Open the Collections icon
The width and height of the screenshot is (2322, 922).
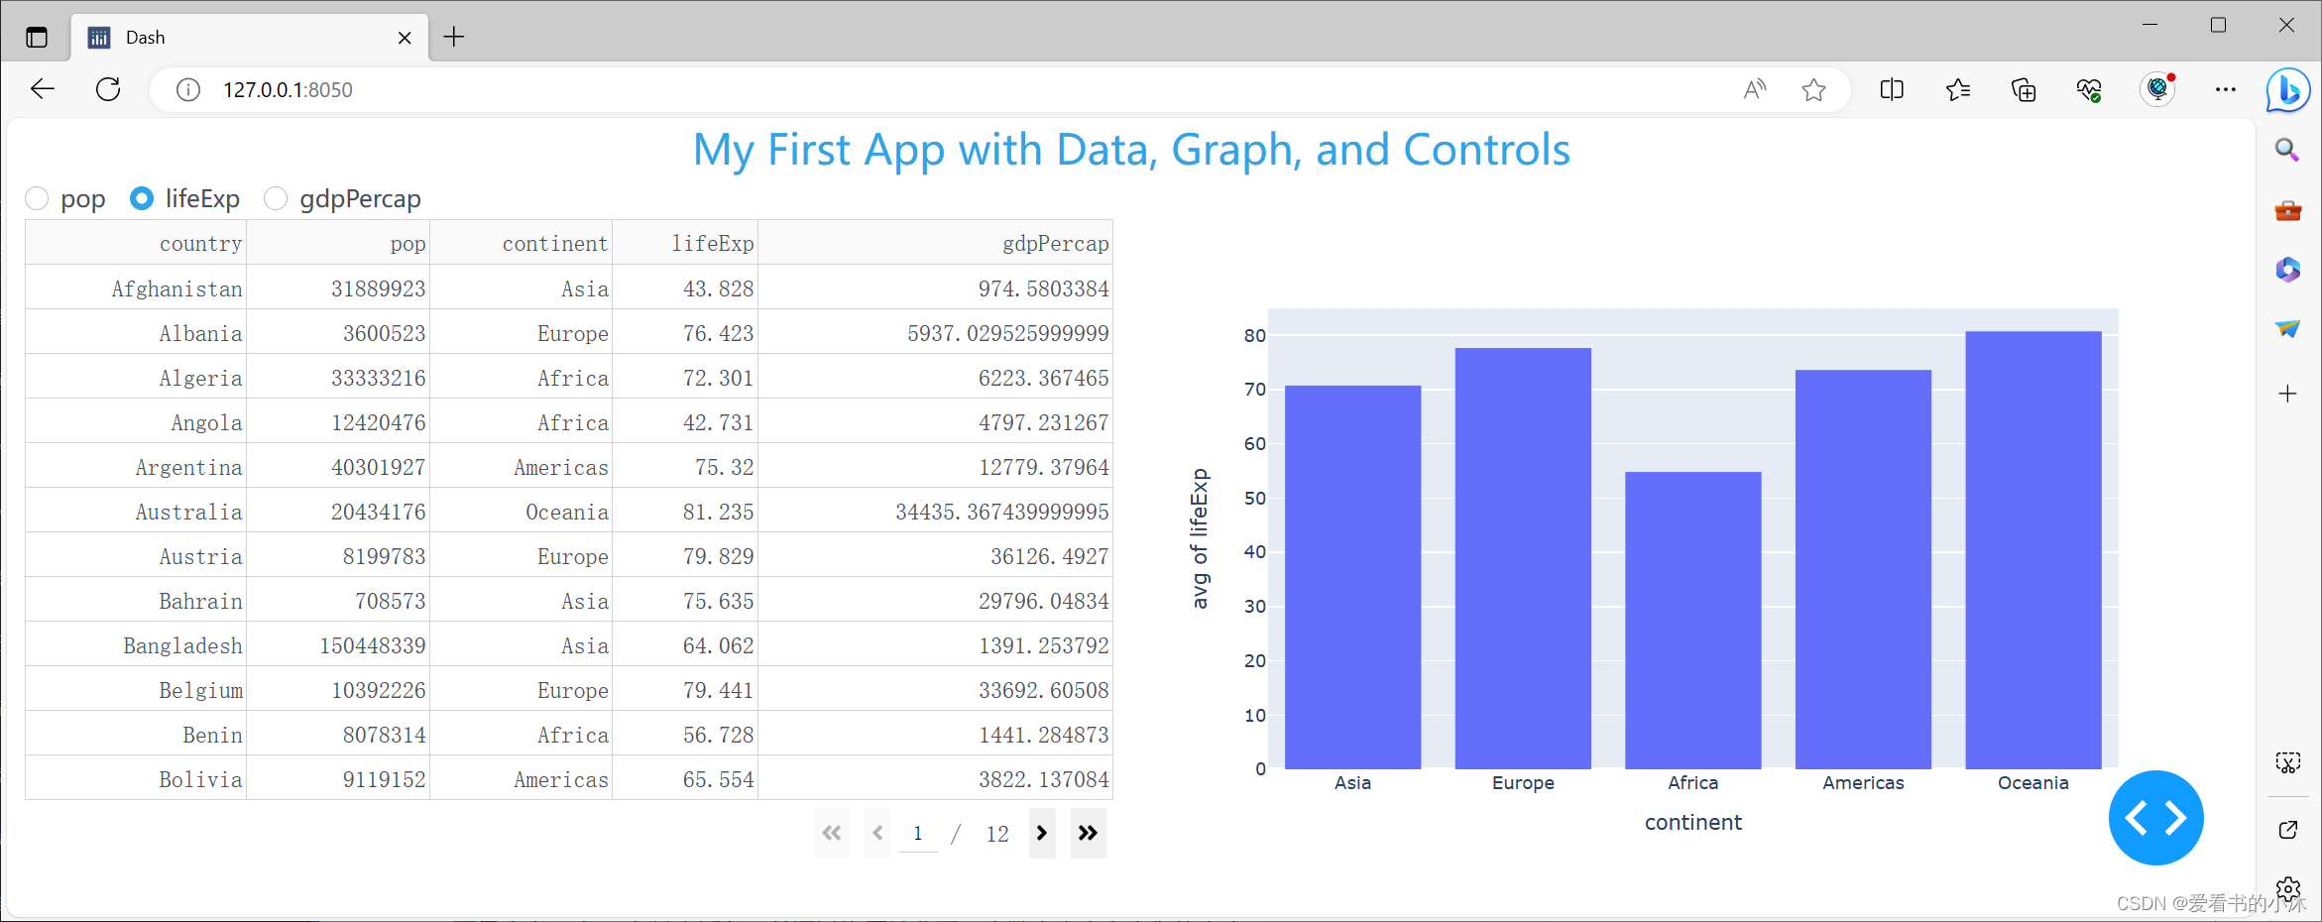pos(2024,90)
